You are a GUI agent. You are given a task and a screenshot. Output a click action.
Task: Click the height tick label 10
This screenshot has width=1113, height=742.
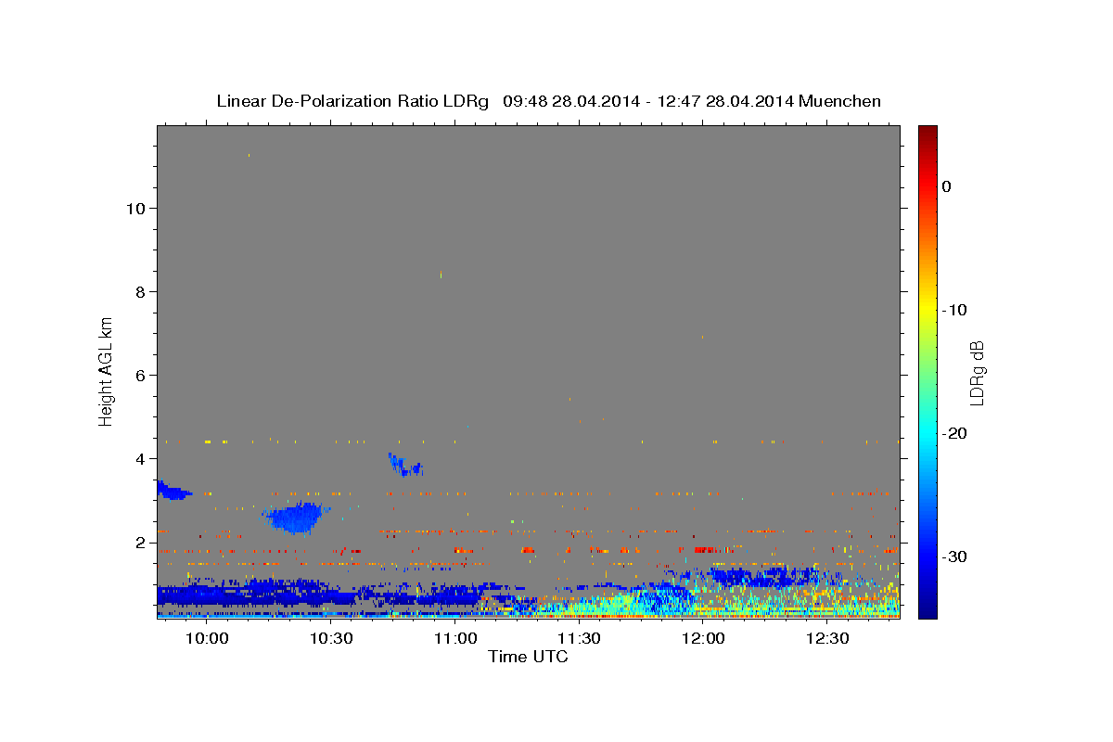coord(134,208)
